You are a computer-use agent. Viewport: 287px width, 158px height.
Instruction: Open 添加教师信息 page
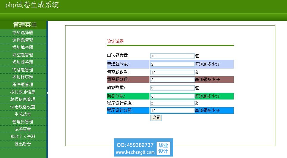point(23,92)
